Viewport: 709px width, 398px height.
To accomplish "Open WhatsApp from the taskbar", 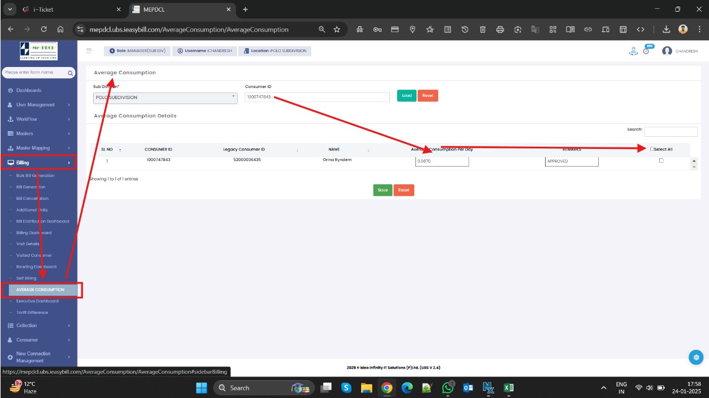I will (448, 387).
